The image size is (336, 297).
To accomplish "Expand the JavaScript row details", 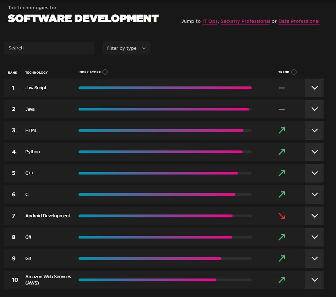I will click(x=314, y=88).
